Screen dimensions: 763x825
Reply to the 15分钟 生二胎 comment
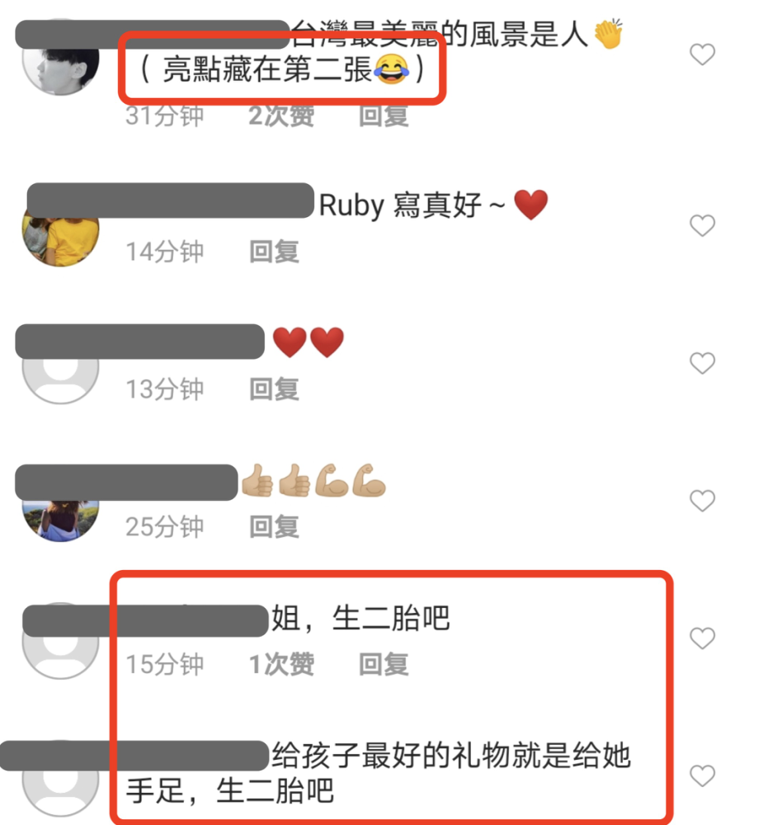tap(384, 664)
